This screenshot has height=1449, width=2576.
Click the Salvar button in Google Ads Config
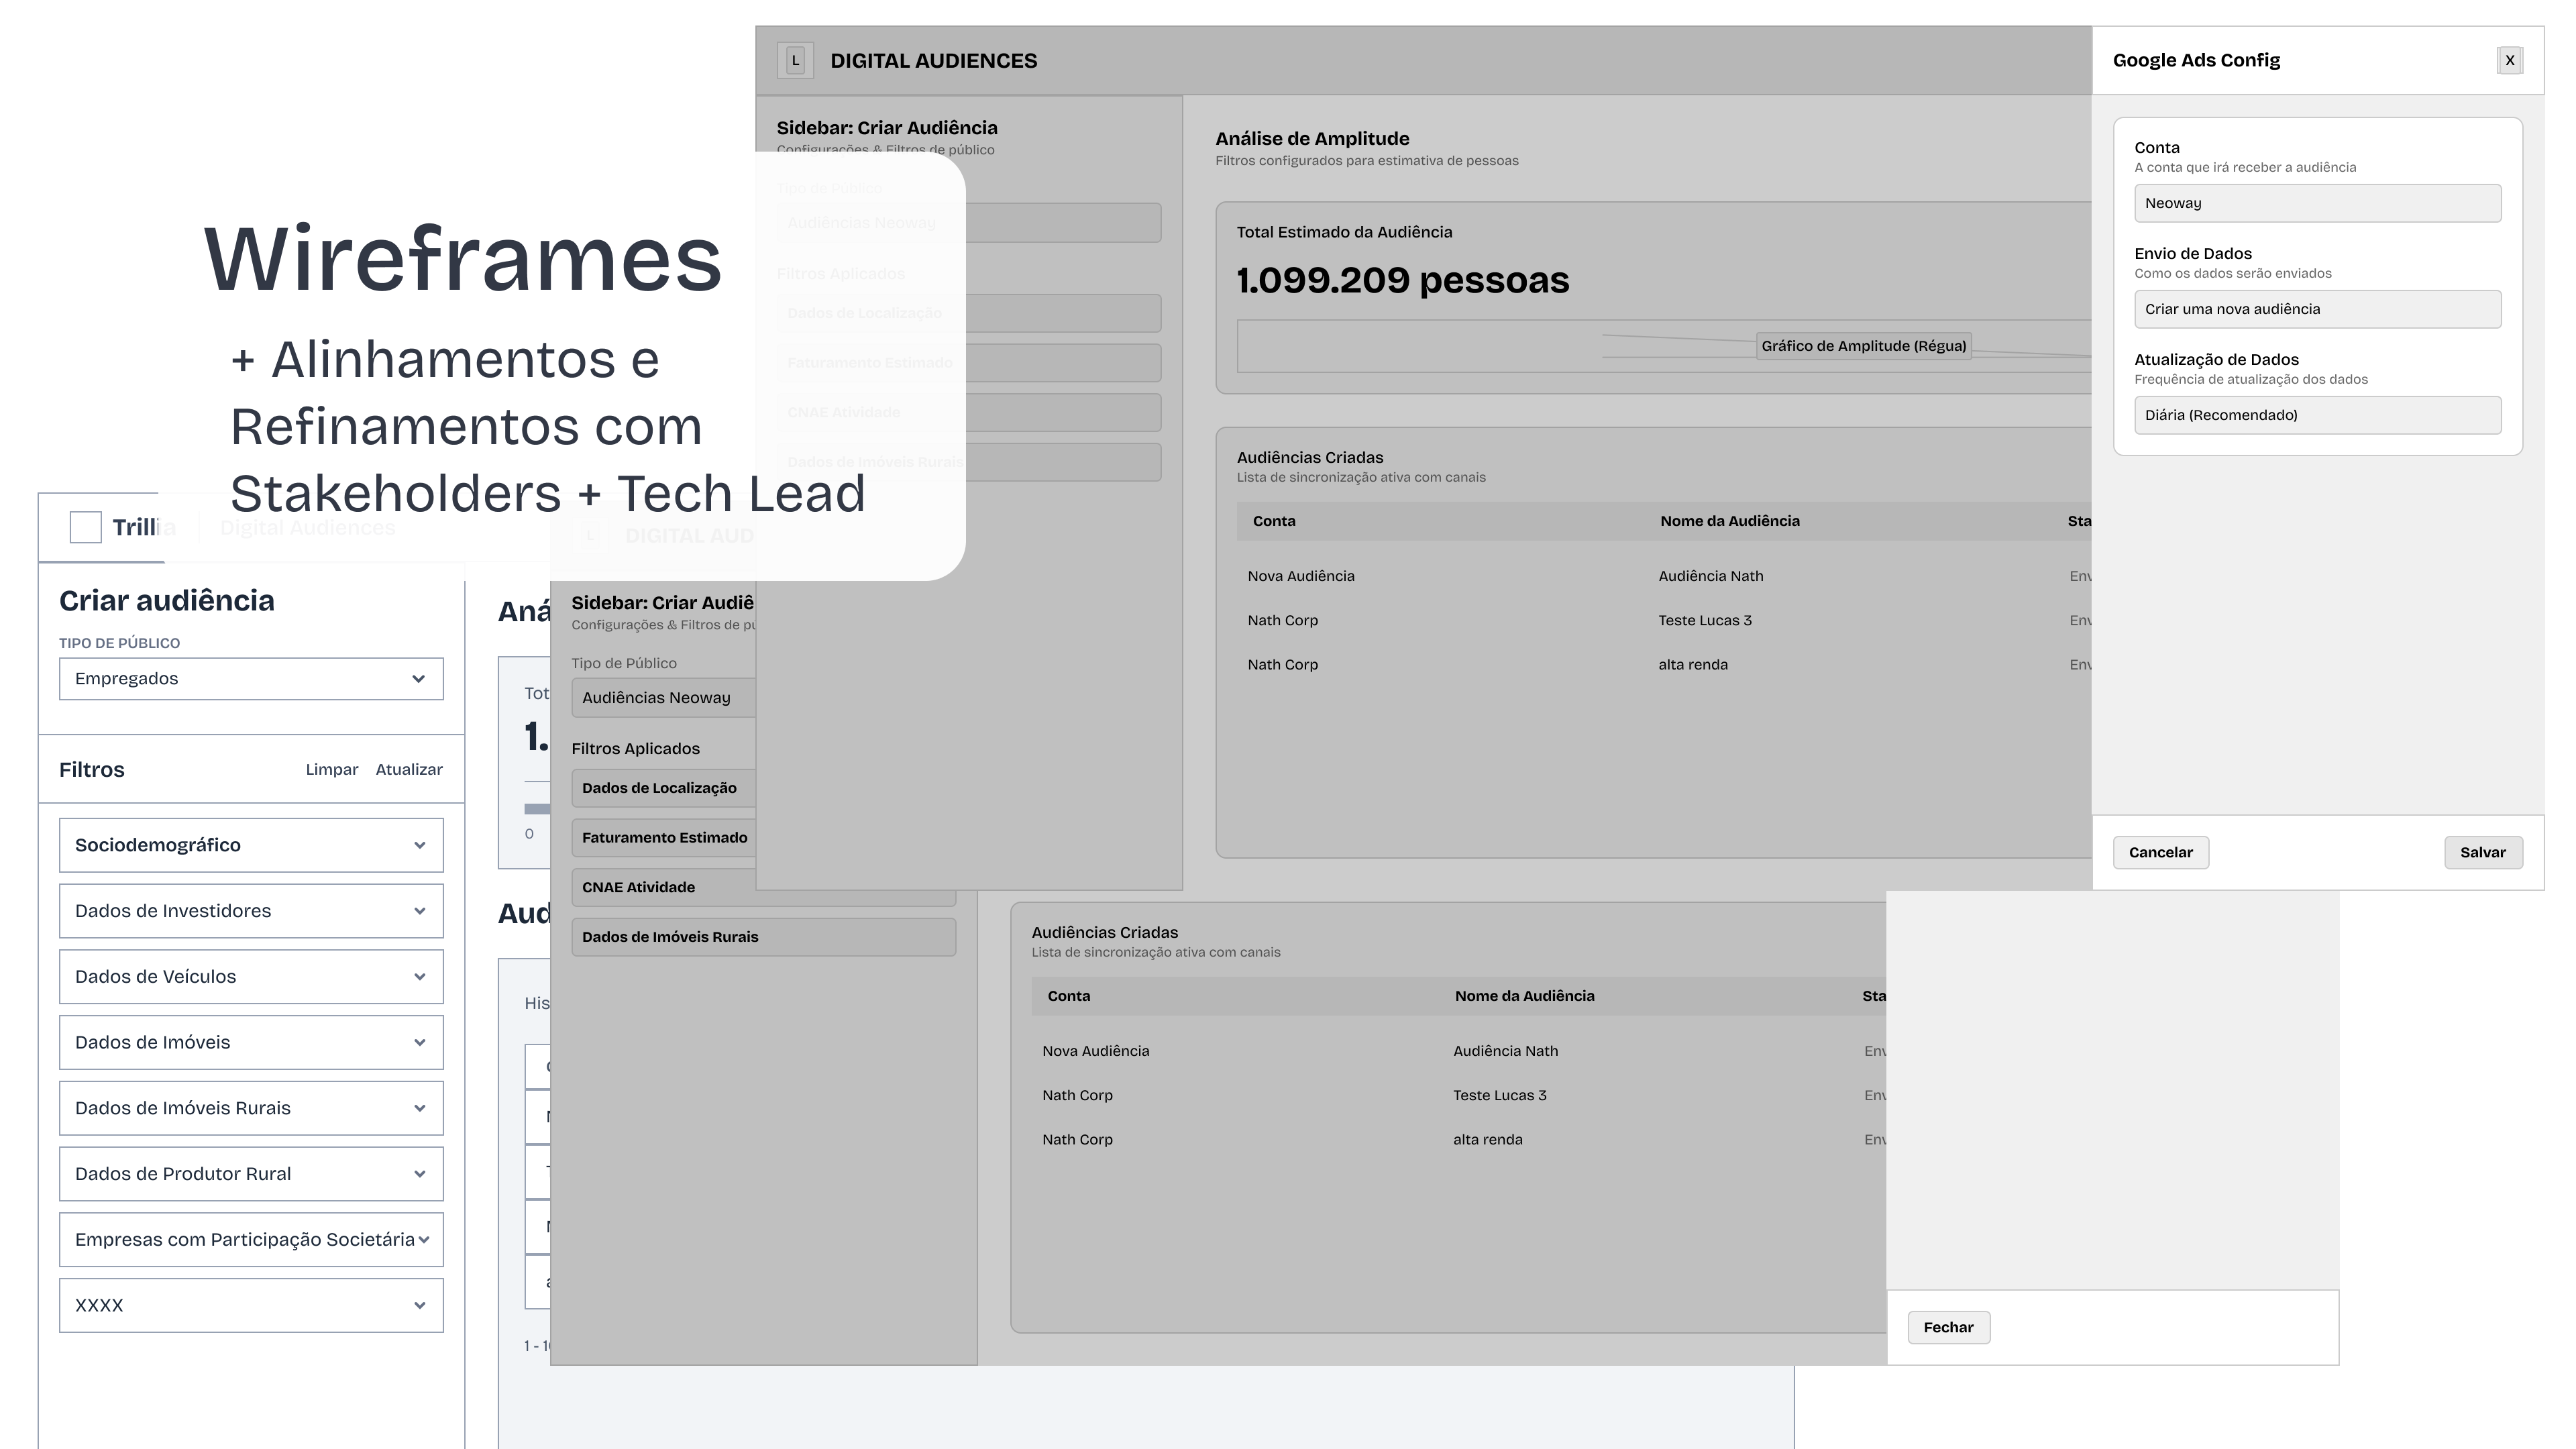point(2483,852)
